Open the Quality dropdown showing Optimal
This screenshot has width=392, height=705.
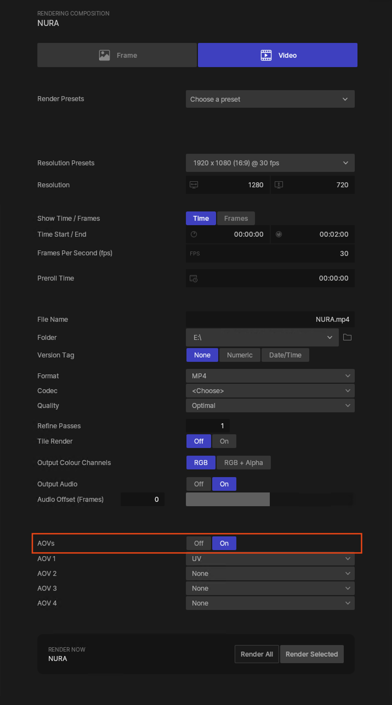(270, 405)
